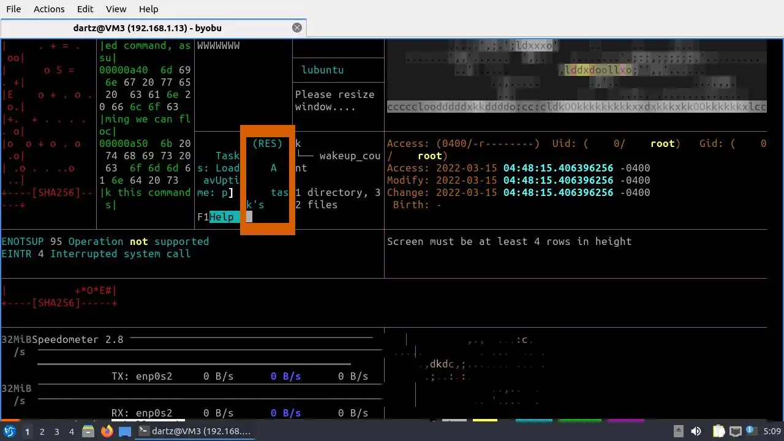Click the removable media eject tray icon

[678, 431]
